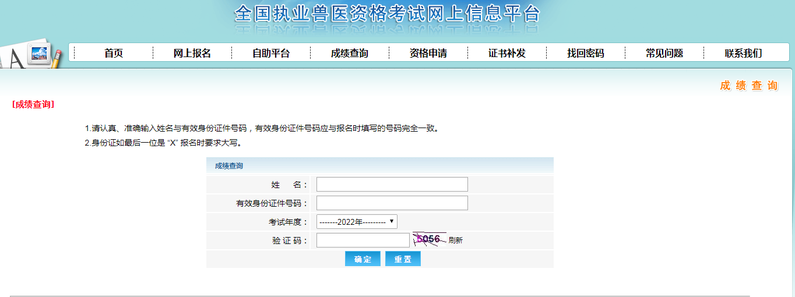Click the 姓 名： form label

(x=290, y=185)
